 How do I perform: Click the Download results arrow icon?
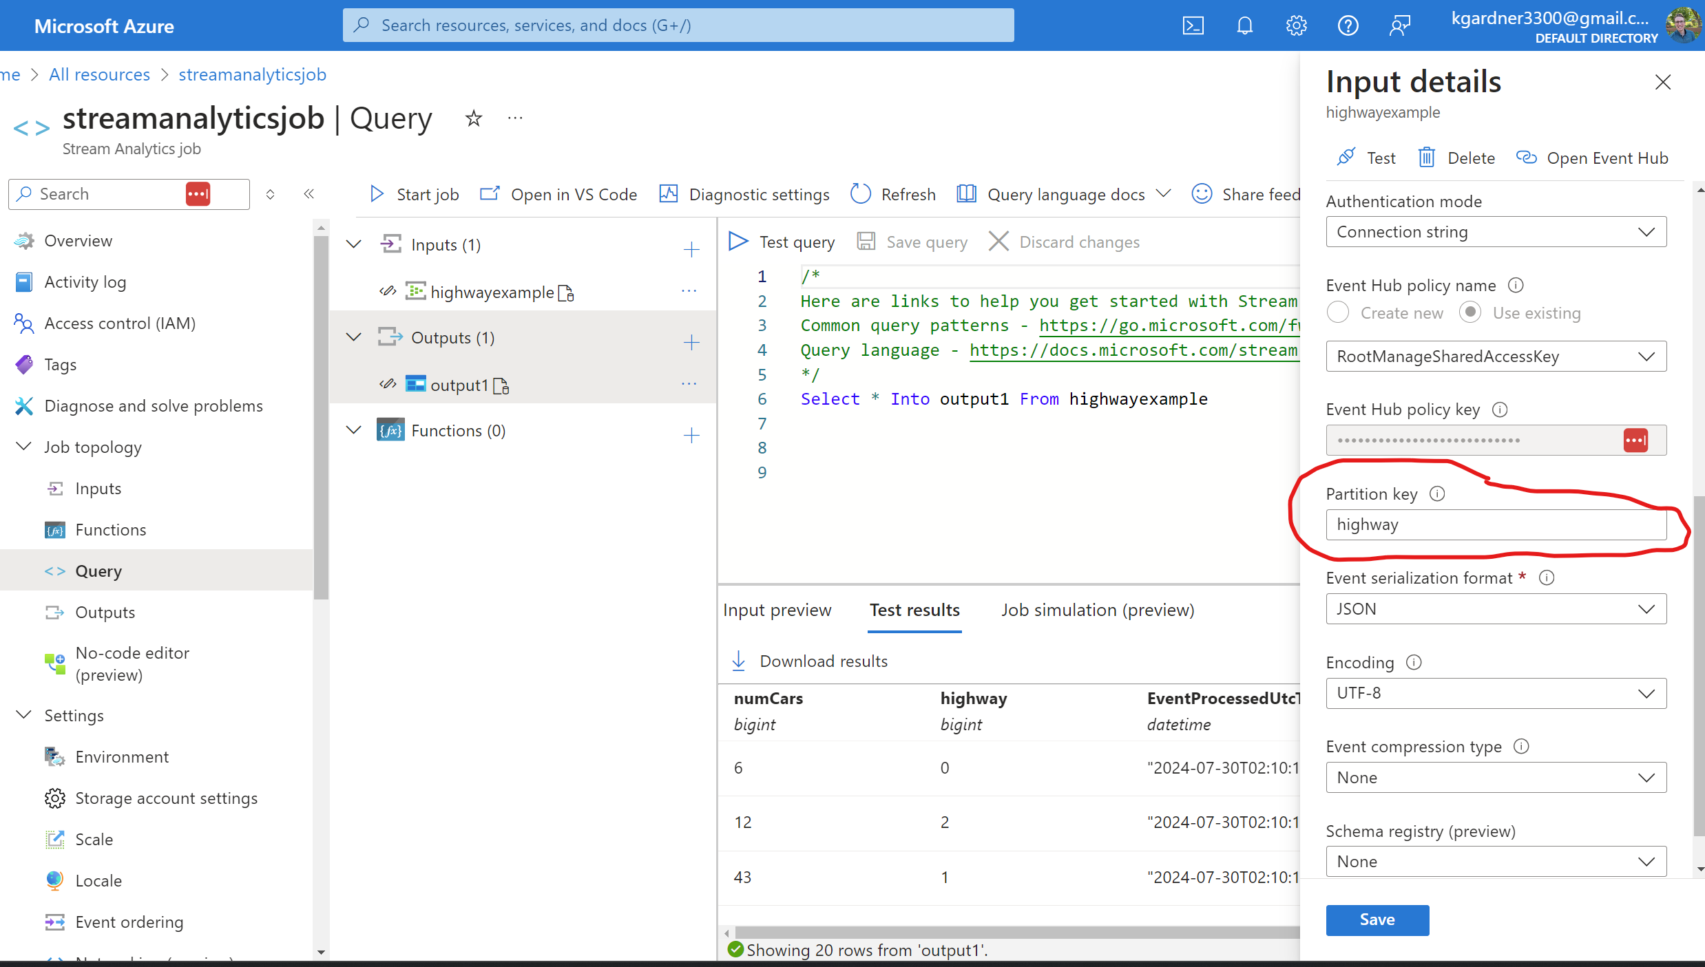tap(739, 661)
